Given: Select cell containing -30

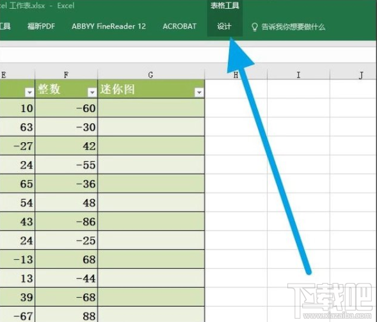Looking at the screenshot, I should point(67,127).
